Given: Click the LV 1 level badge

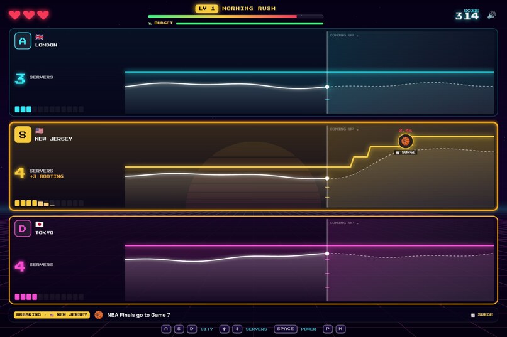Looking at the screenshot, I should click(x=206, y=8).
